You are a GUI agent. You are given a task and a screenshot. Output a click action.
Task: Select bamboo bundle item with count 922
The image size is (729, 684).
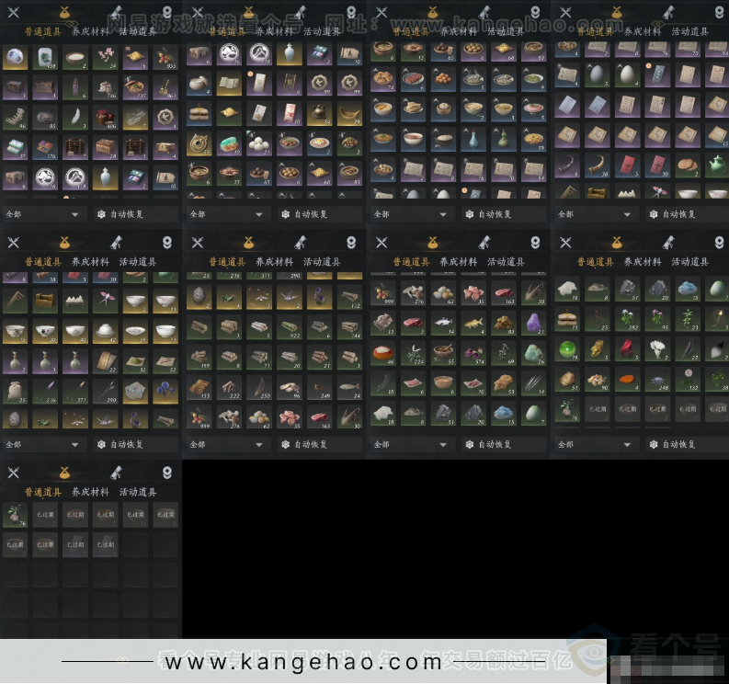[290, 328]
